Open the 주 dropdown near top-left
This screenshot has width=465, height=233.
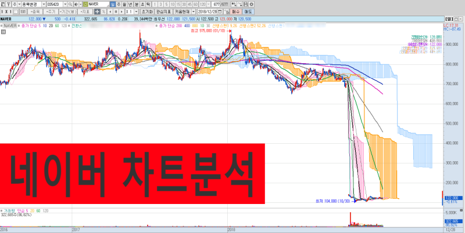click(x=19, y=5)
